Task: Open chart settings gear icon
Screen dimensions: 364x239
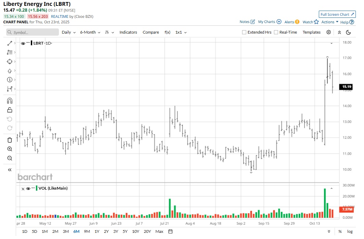Action: point(328,32)
